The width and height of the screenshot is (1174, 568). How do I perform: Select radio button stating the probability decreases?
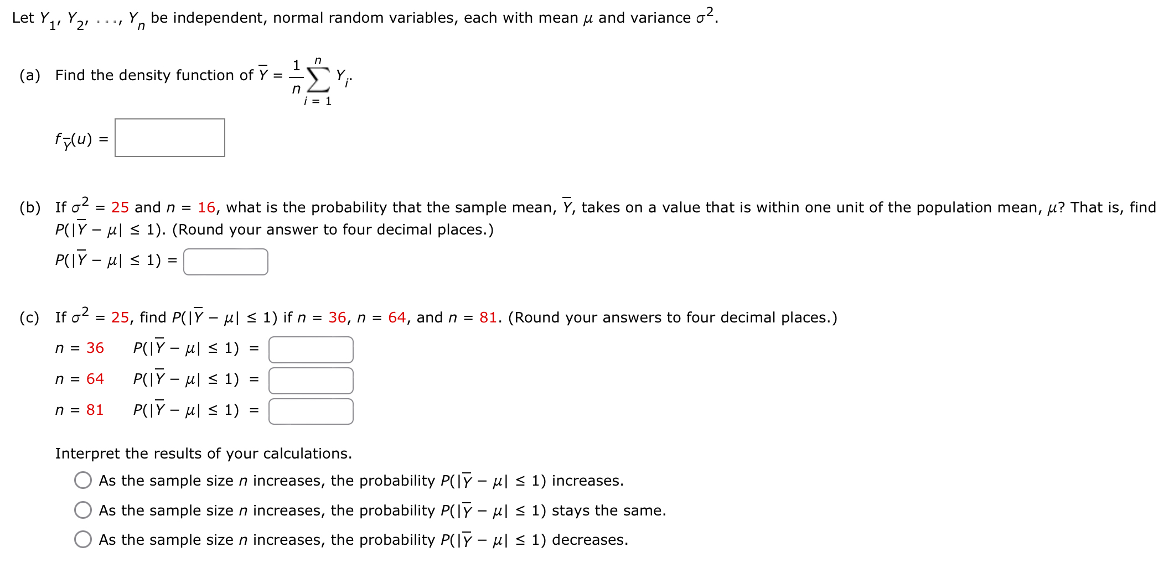pos(83,539)
